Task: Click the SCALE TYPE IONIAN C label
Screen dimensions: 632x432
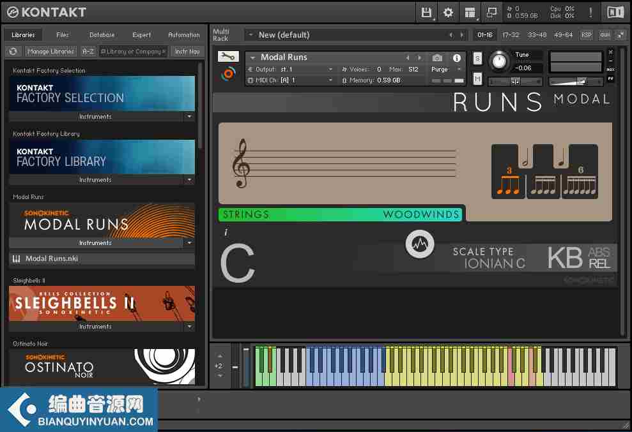Action: (x=489, y=258)
